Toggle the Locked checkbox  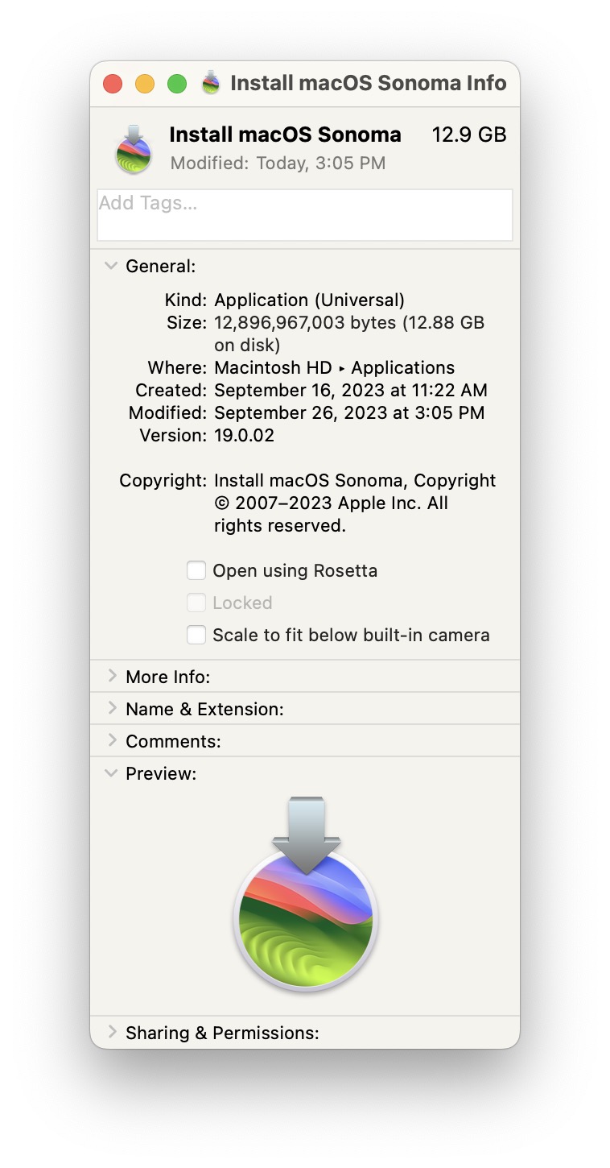196,603
